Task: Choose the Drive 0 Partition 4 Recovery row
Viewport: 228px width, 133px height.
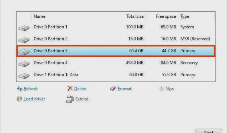Action: coord(115,63)
